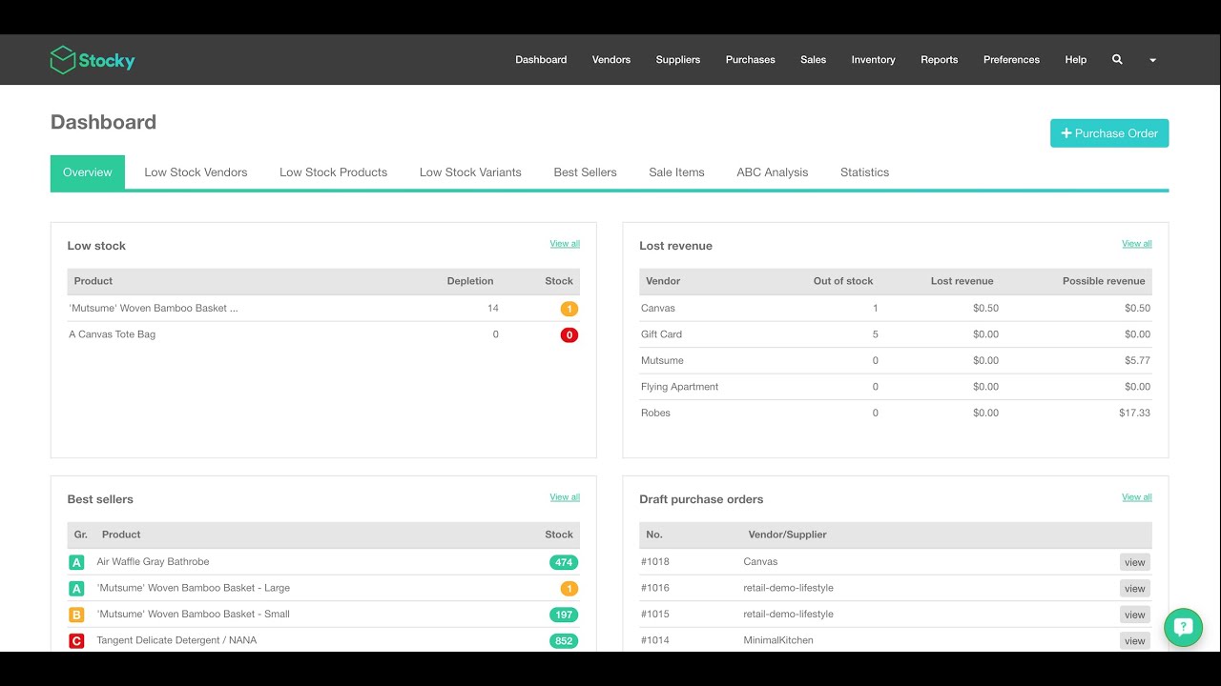Click the Stocky logo
This screenshot has height=686, width=1221.
(x=93, y=60)
